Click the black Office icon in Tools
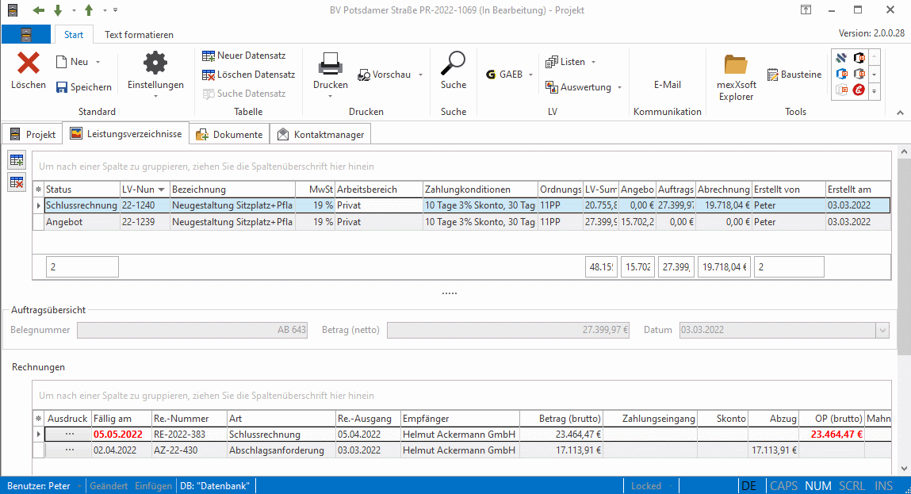Screen dimensions: 911x494 [859, 58]
